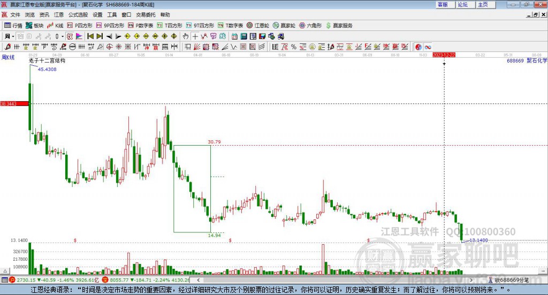Open the 交易委托 menu

(x=146, y=14)
